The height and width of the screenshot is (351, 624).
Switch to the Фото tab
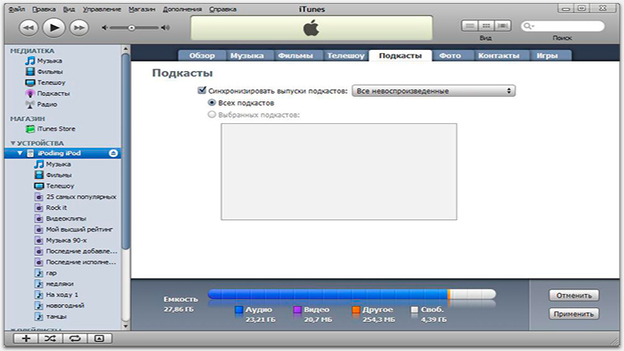click(450, 55)
